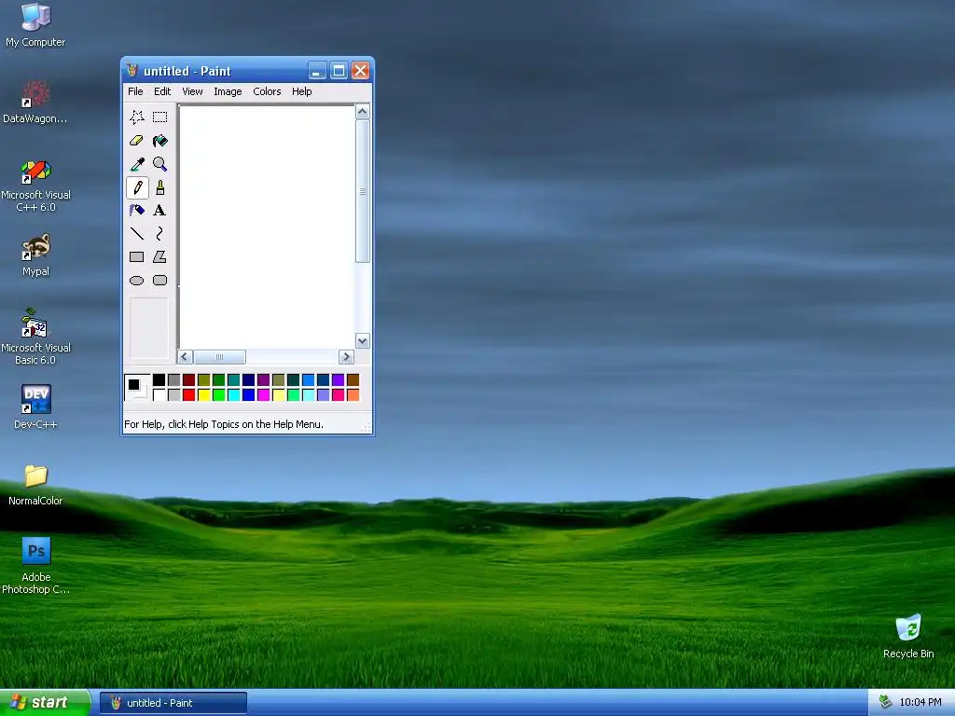This screenshot has width=955, height=716.
Task: Pick the Polygon shape tool
Action: point(160,257)
